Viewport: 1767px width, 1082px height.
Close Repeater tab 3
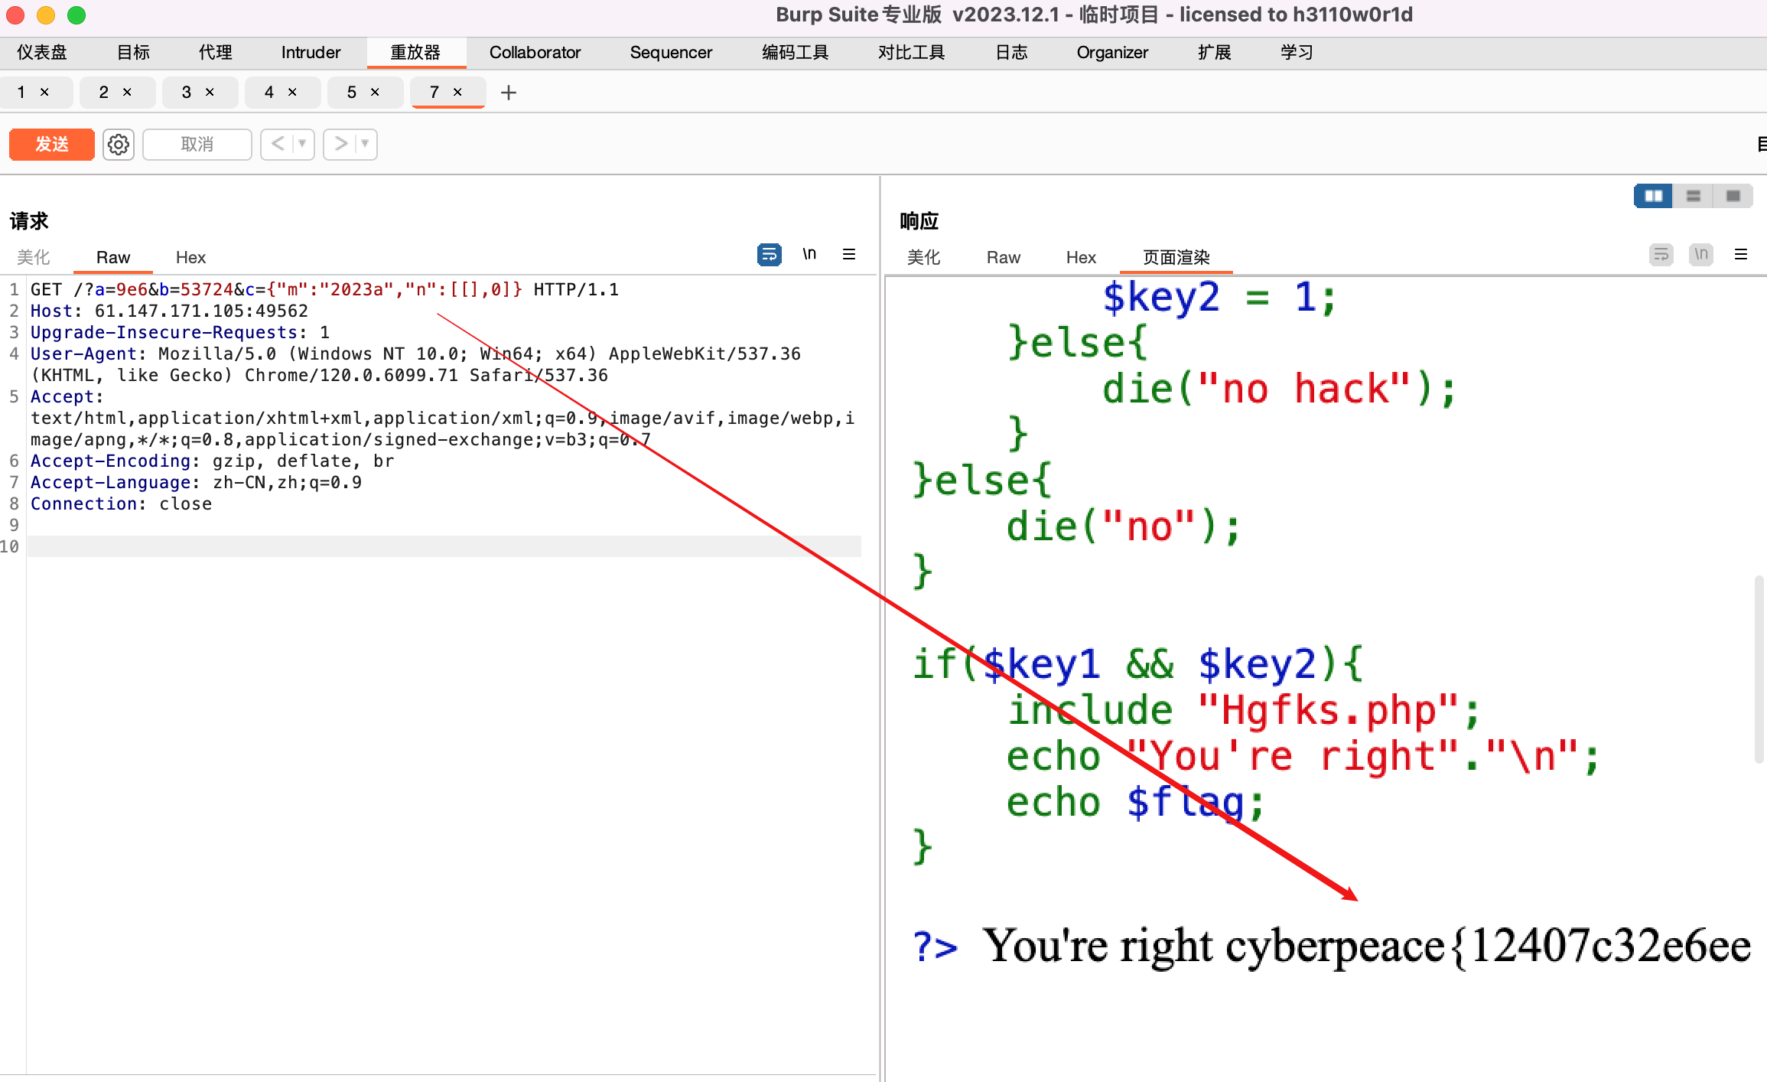pyautogui.click(x=210, y=92)
